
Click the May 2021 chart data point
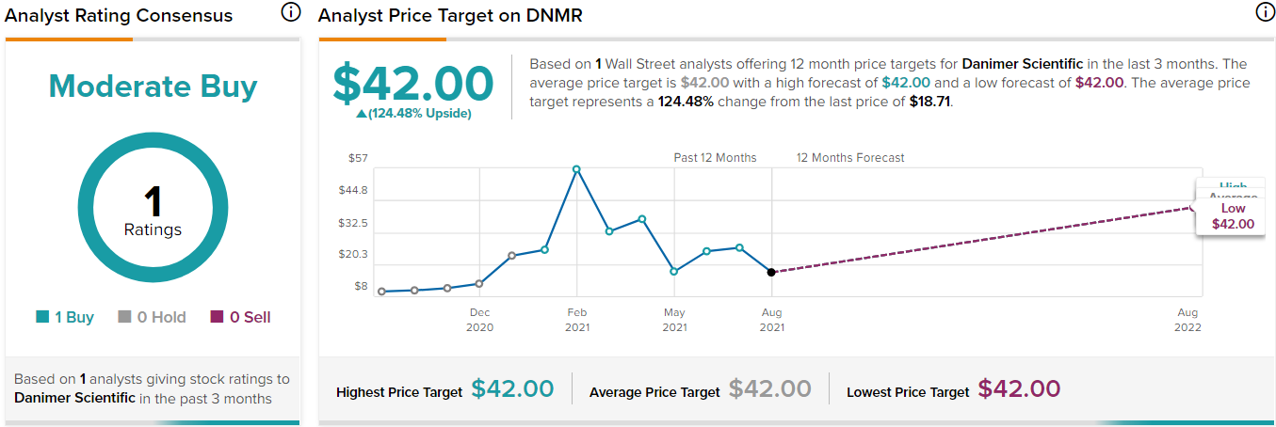coord(674,271)
